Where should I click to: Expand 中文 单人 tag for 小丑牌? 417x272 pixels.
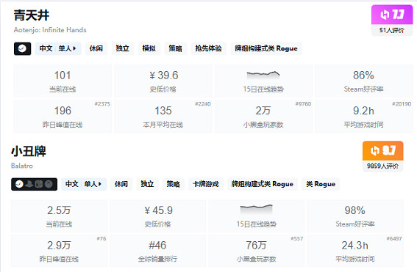click(84, 184)
